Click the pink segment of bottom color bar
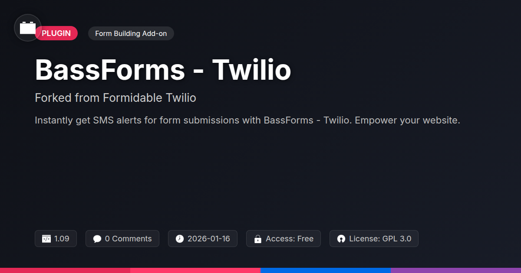521x273 pixels. click(x=195, y=270)
